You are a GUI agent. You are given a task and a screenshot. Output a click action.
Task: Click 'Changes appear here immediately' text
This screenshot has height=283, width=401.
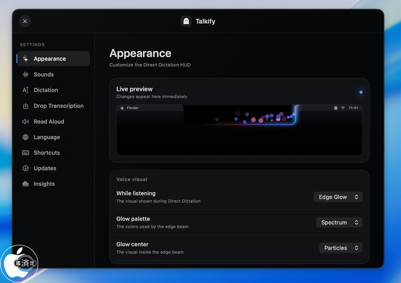click(x=152, y=96)
